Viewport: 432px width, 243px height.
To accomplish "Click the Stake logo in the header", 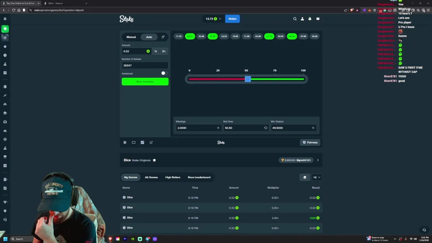I will tap(127, 19).
